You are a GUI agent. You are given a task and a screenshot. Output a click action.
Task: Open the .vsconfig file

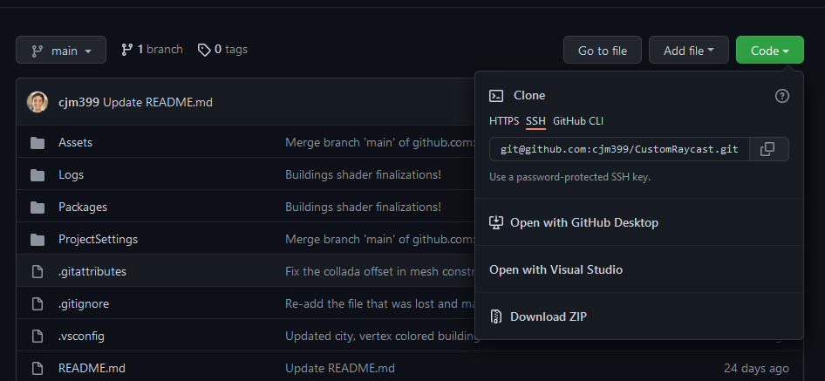82,336
